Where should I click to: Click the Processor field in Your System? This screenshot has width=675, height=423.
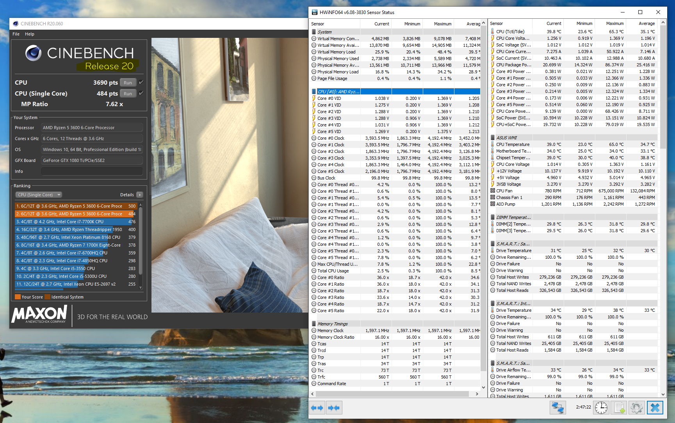point(92,128)
